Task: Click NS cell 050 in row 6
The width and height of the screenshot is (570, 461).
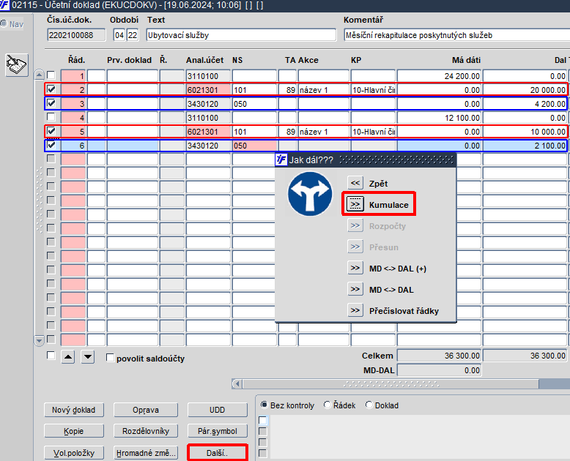Action: click(x=254, y=146)
